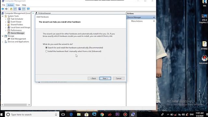Image resolution: width=208 pixels, height=117 pixels.
Task: Click the Forward arrow toolbar icon
Action: pos(6,9)
